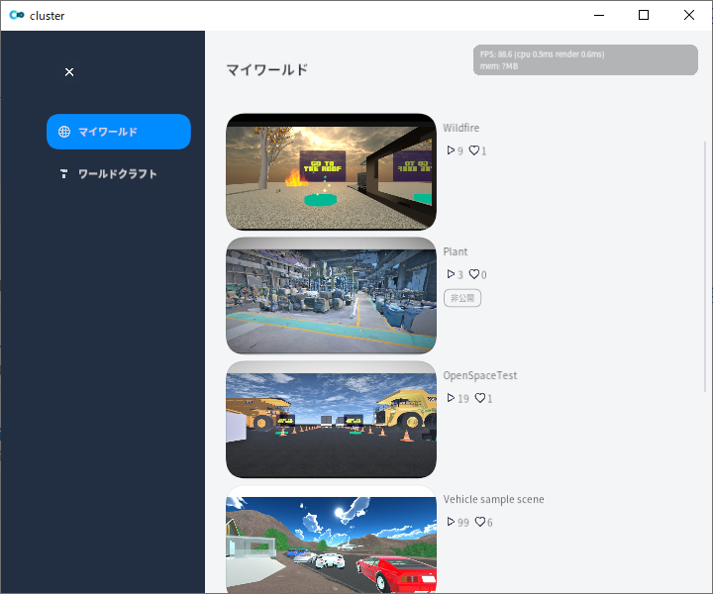Click the play count icon on Plant
The image size is (713, 594).
point(451,274)
